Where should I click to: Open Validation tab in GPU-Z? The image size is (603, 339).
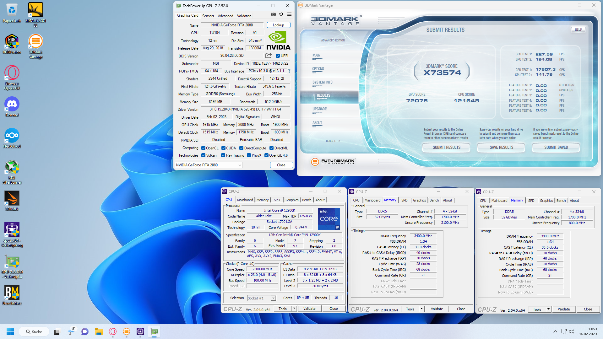244,16
